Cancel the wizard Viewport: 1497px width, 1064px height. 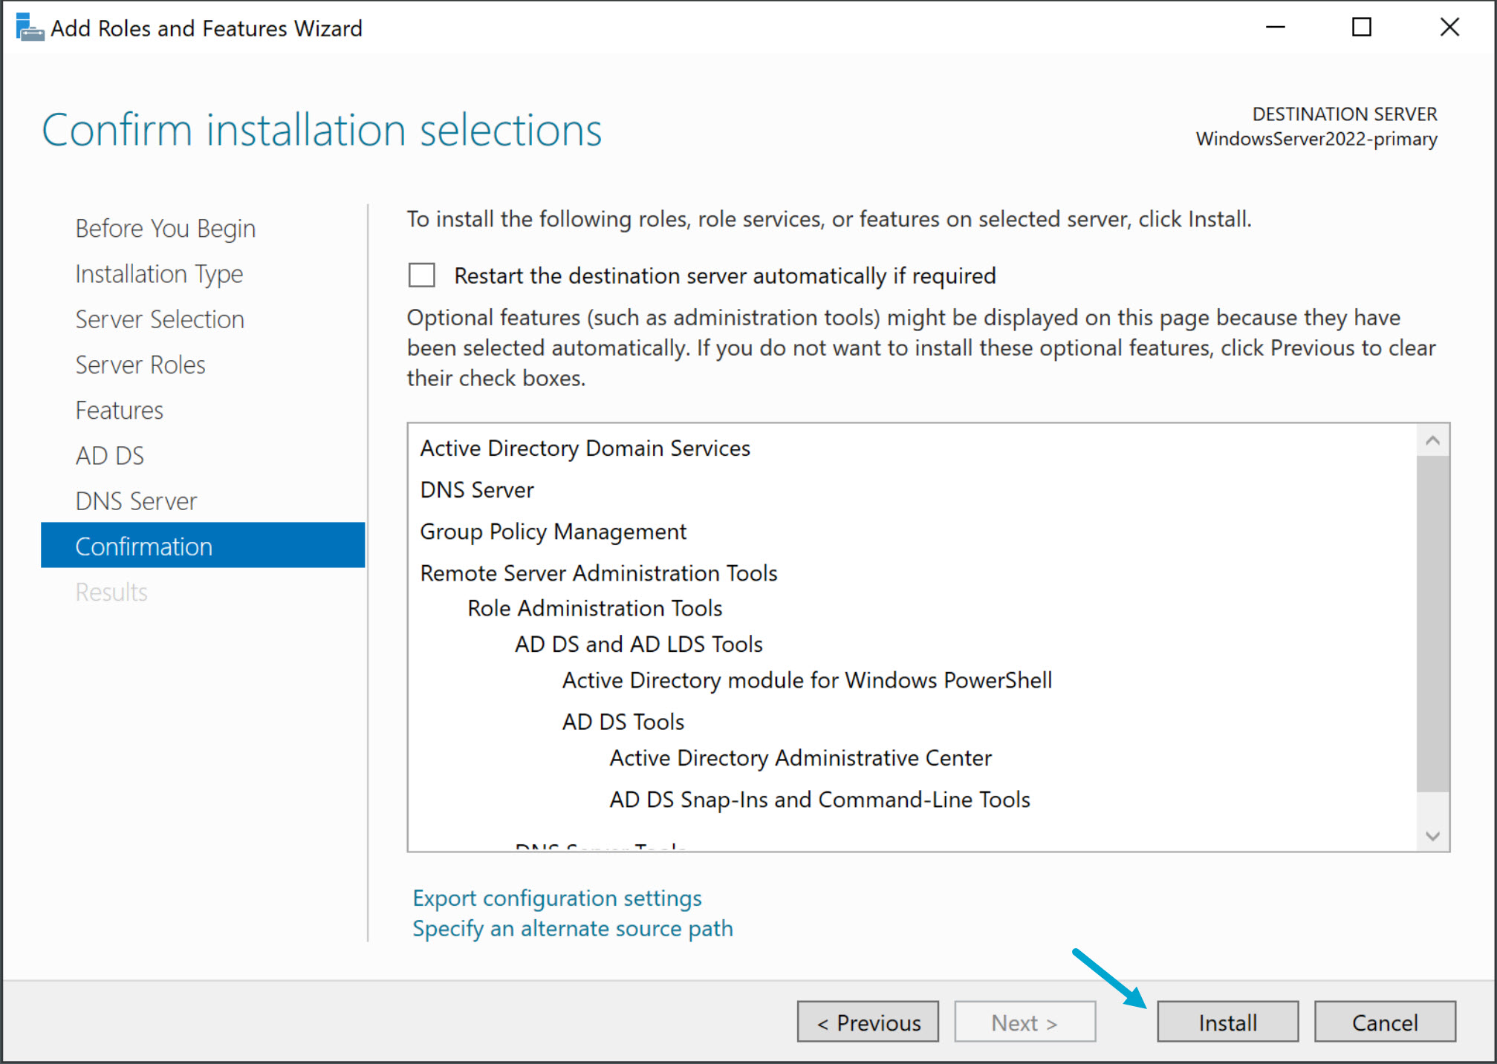coord(1385,1022)
